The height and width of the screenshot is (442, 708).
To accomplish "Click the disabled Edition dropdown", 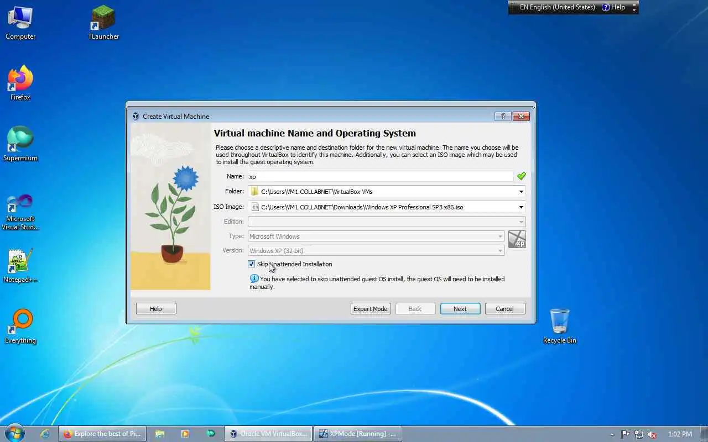I will pos(387,222).
